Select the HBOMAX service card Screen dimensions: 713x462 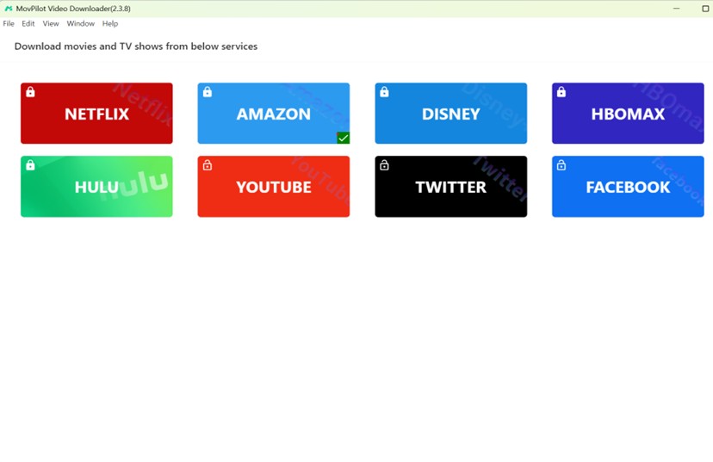tap(628, 113)
